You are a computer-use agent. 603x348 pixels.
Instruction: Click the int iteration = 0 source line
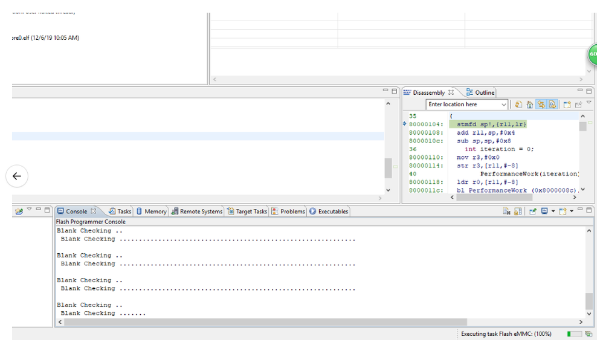pyautogui.click(x=499, y=149)
